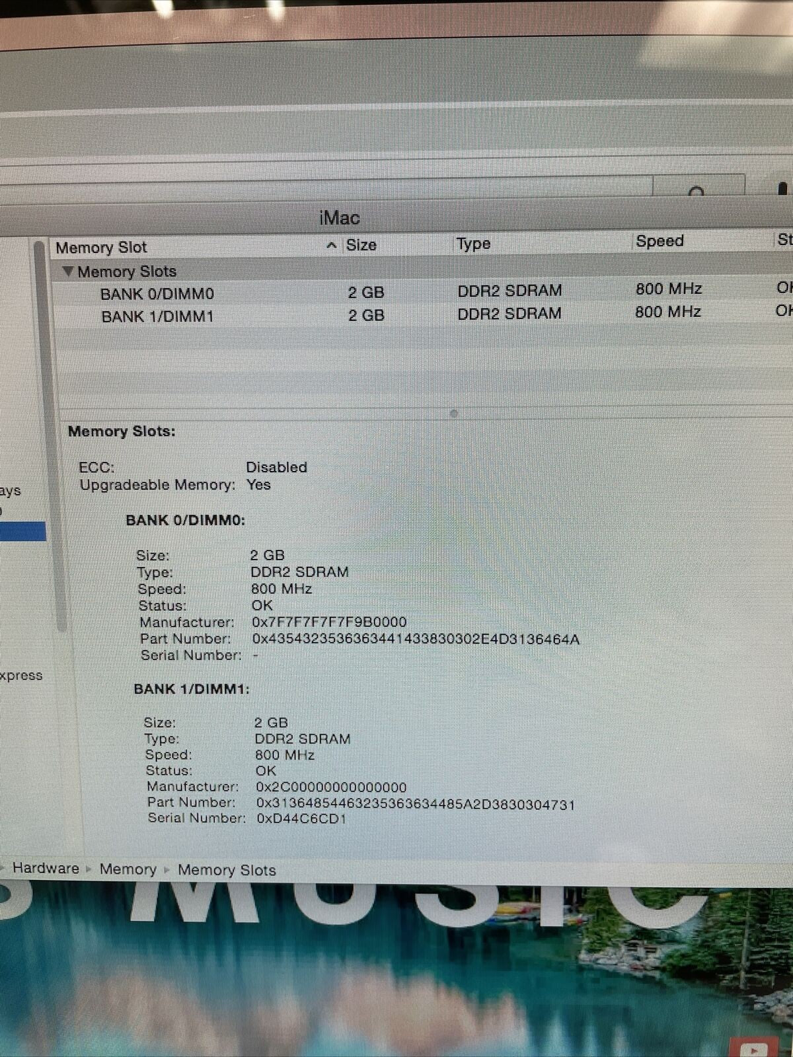793x1057 pixels.
Task: Collapse the Memory Slots disclosure triangle
Action: [67, 271]
